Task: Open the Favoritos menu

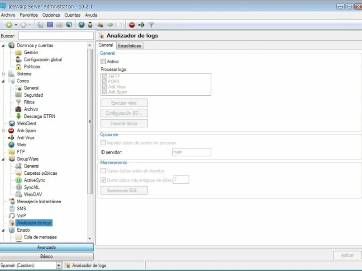Action: 29,15
